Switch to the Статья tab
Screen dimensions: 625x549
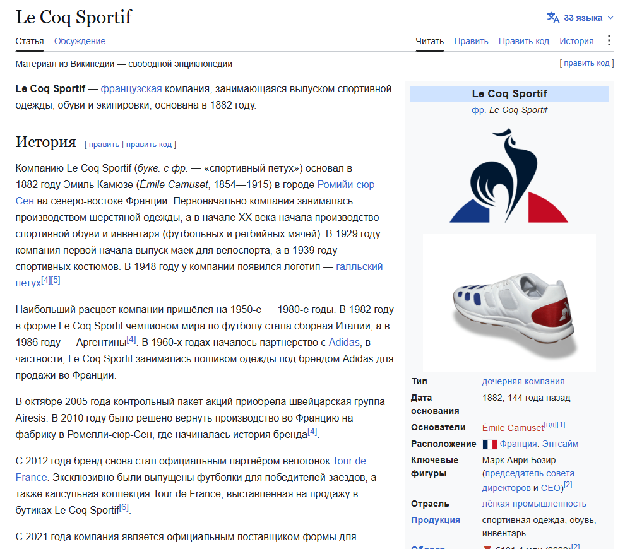[x=30, y=41]
